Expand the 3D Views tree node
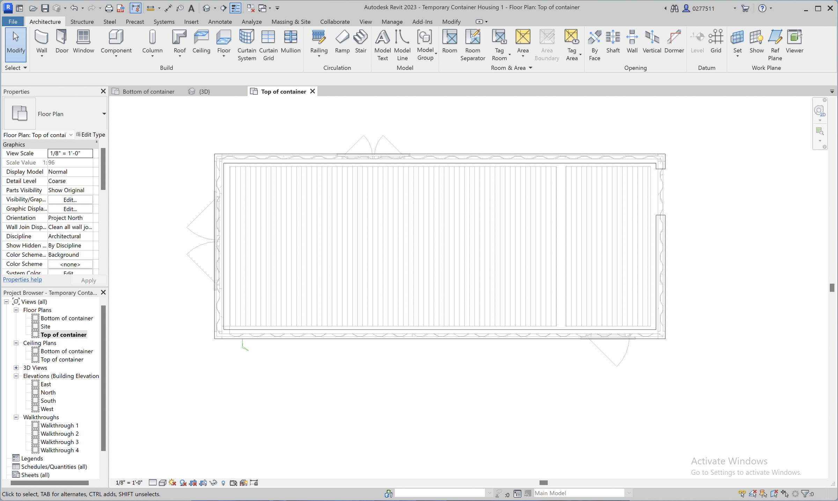The height and width of the screenshot is (501, 838). (x=16, y=368)
